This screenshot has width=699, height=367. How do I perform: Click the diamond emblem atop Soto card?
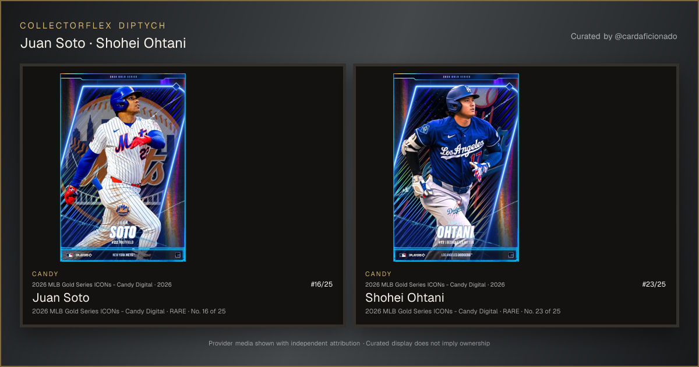tap(176, 87)
